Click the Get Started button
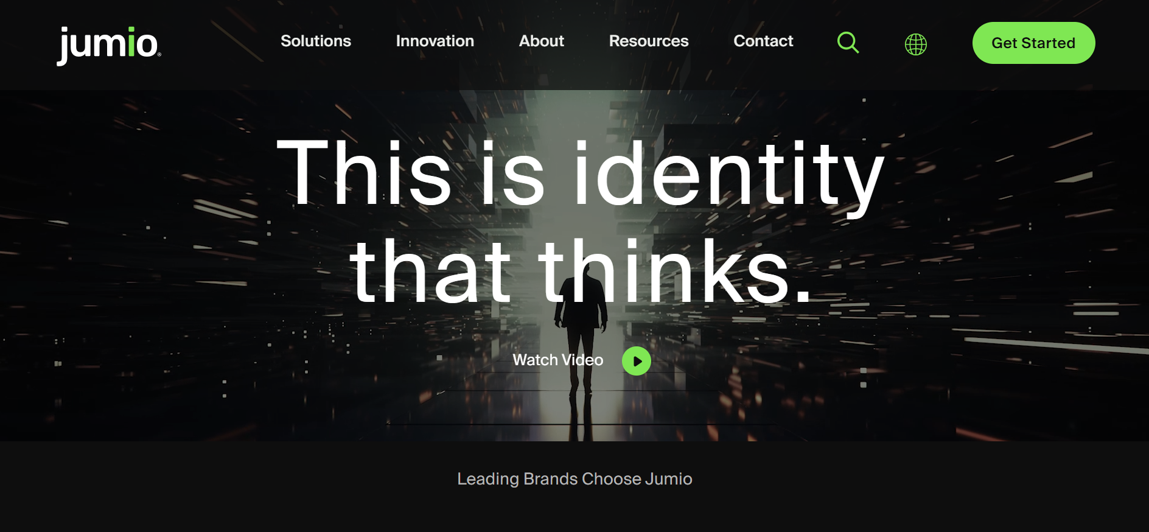This screenshot has height=532, width=1149. [x=1033, y=43]
